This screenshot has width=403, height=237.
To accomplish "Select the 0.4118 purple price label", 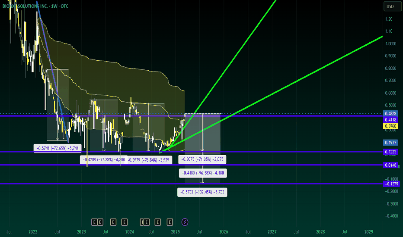I will [390, 120].
